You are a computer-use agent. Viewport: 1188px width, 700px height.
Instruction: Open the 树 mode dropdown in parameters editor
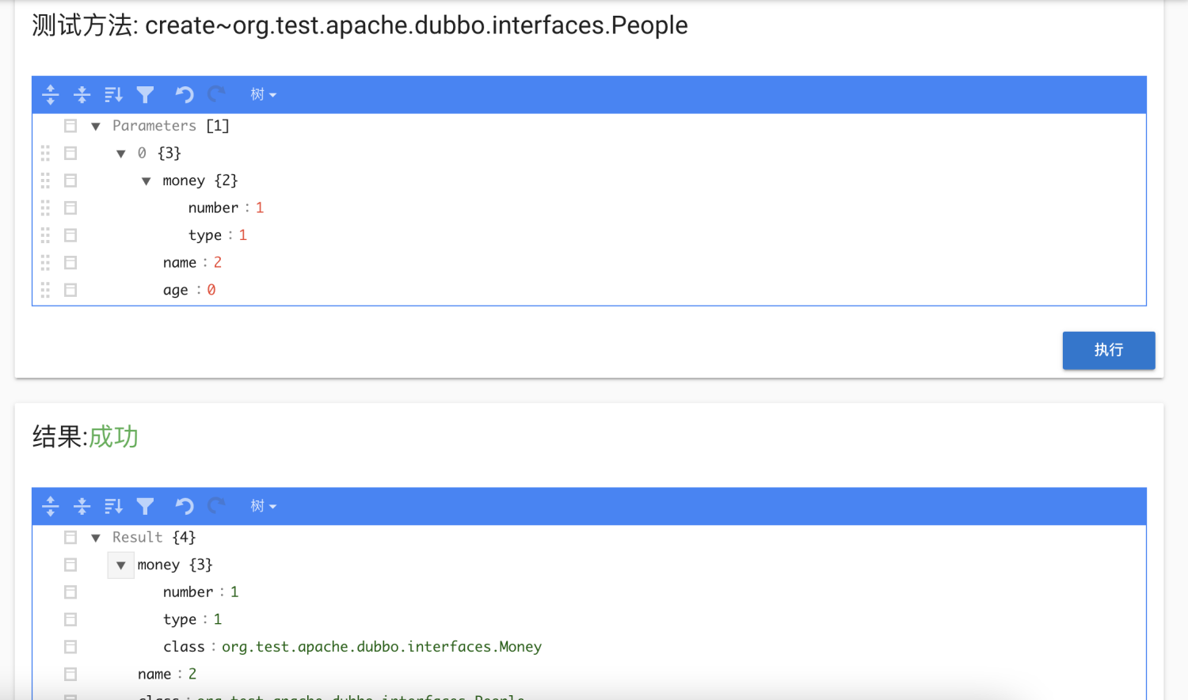pos(263,95)
